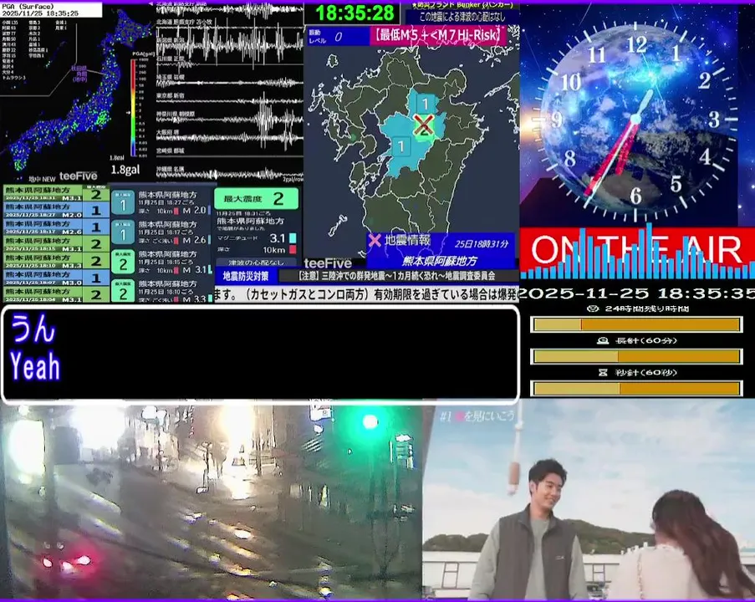The width and height of the screenshot is (755, 602).
Task: Select the 最大震度 2 green badge
Action: coord(256,198)
